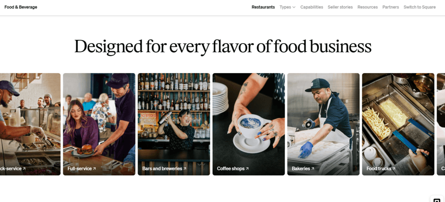Click arrow icon beside Coffee shops label
445x202 pixels.
(x=247, y=169)
